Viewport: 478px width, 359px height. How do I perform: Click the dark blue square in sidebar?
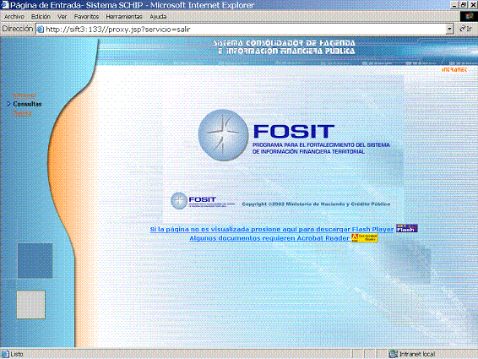coord(35,261)
